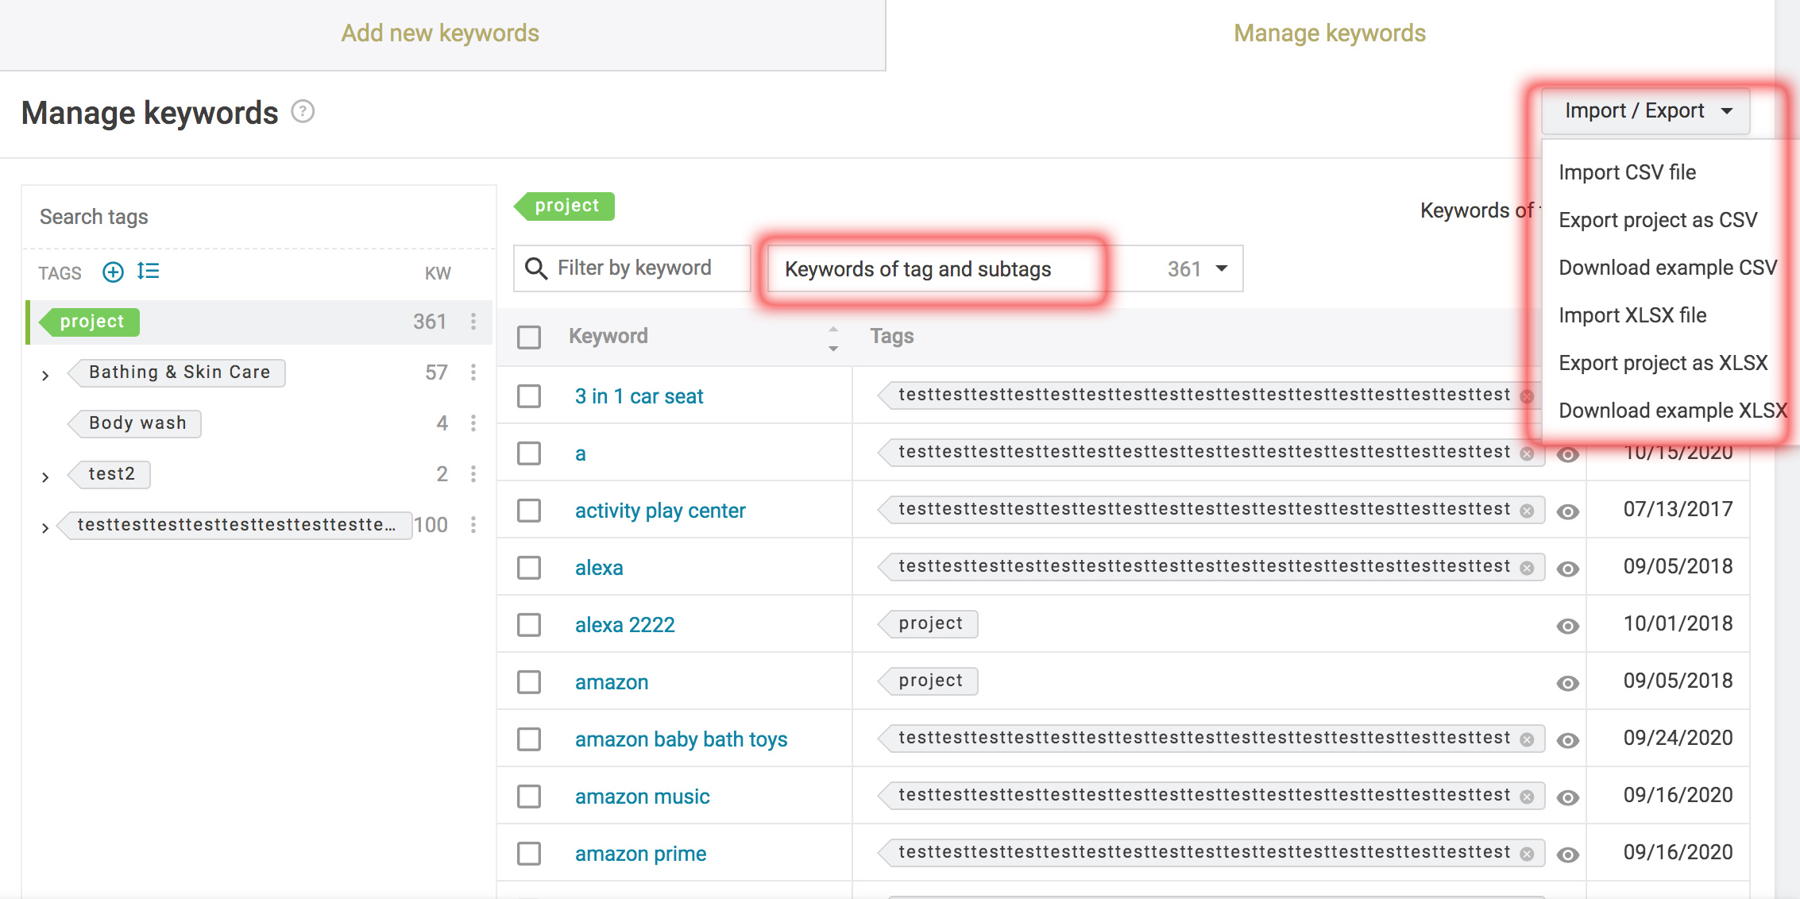Click magnifier icon in Filter by keyword

pyautogui.click(x=537, y=268)
